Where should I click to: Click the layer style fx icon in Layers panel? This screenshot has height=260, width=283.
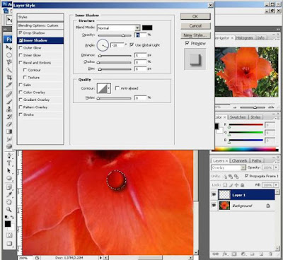click(x=225, y=254)
